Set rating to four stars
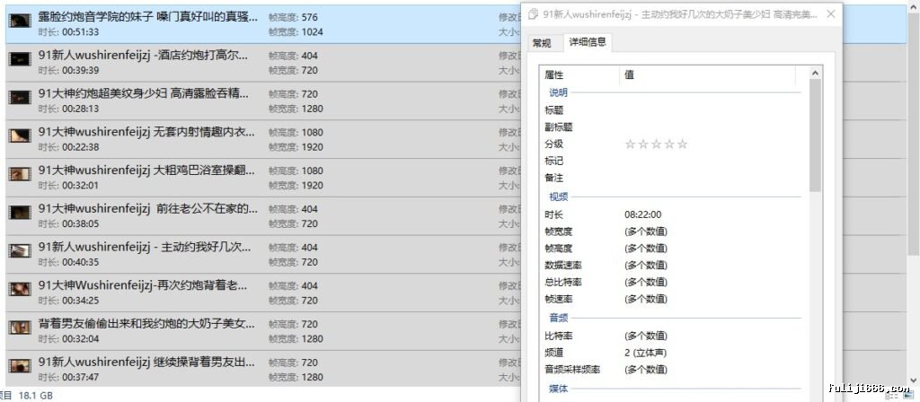 pos(668,144)
